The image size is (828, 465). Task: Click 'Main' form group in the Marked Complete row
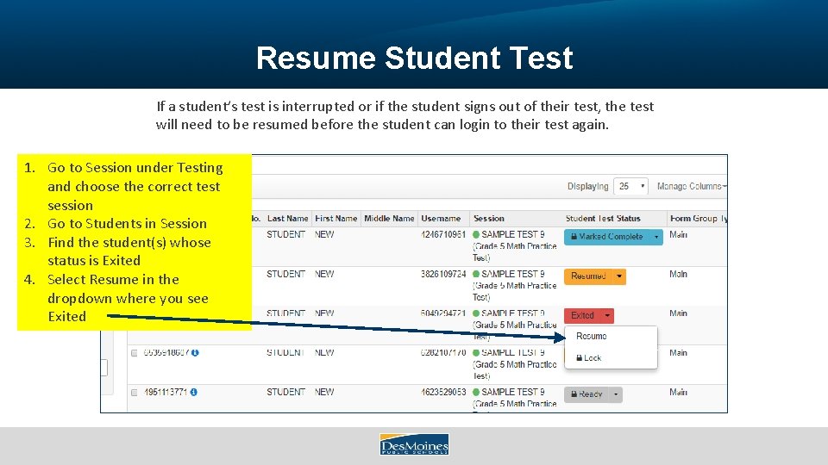coord(679,234)
